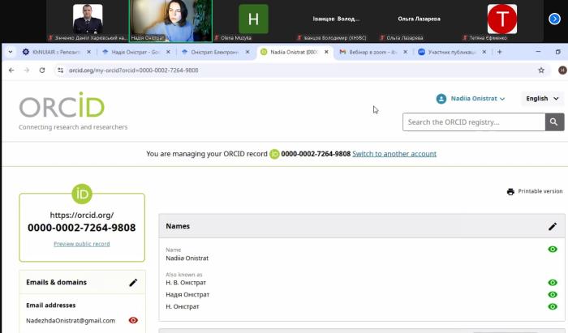Open a new browser tab

500,52
